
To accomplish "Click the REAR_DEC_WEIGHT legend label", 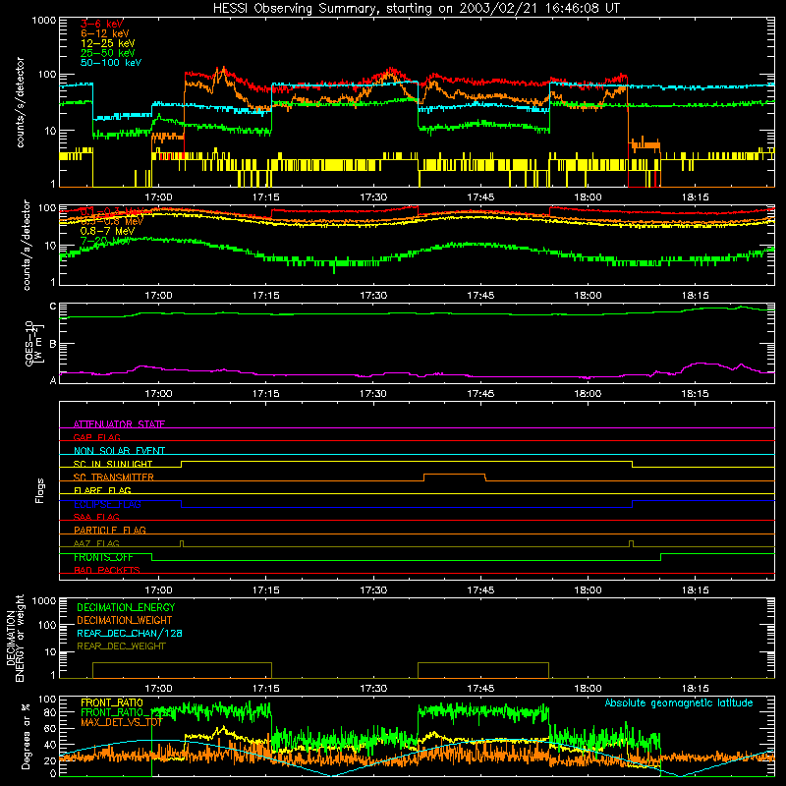I will [x=121, y=646].
